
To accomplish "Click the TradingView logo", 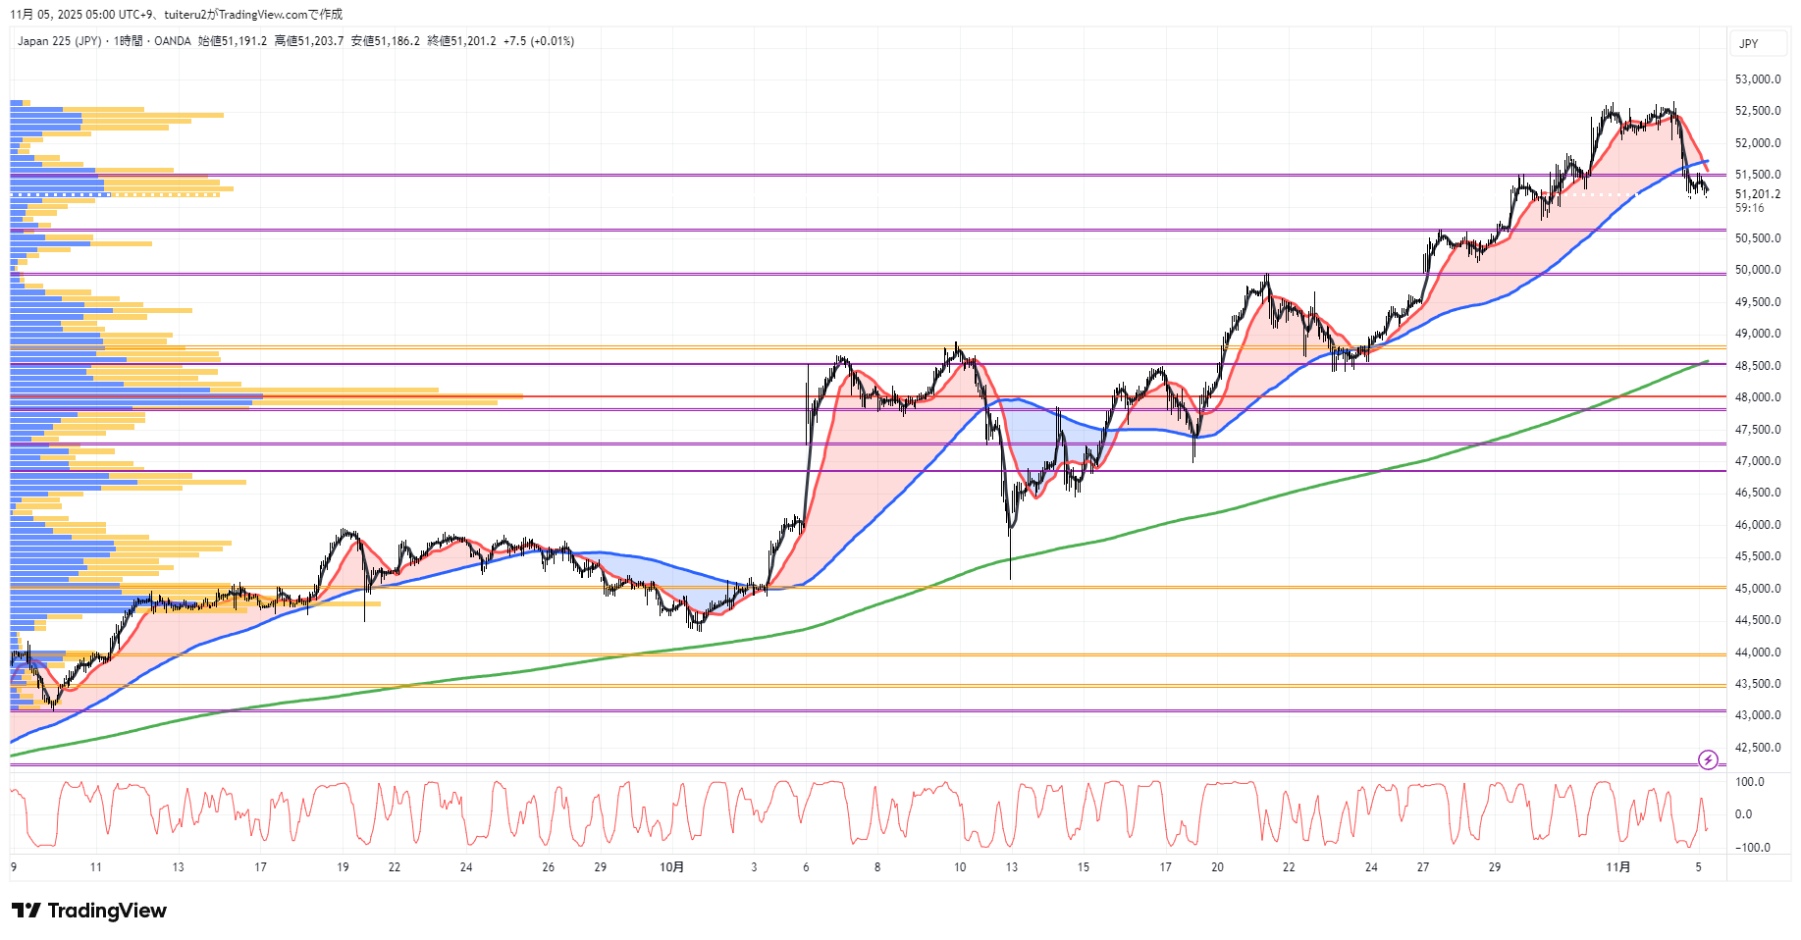I will pos(89,911).
